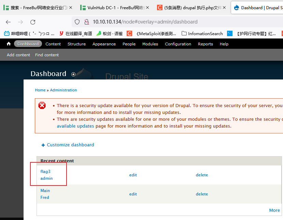Open the Modules admin menu

pyautogui.click(x=150, y=44)
